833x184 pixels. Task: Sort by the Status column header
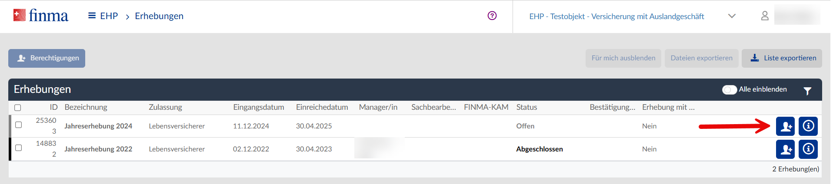pyautogui.click(x=526, y=107)
